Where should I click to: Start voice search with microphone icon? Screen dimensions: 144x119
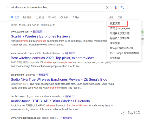click(116, 8)
